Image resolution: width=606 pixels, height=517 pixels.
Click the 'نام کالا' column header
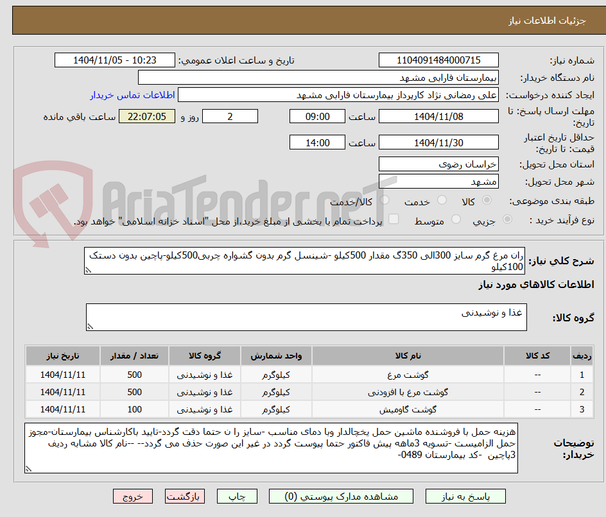point(408,355)
